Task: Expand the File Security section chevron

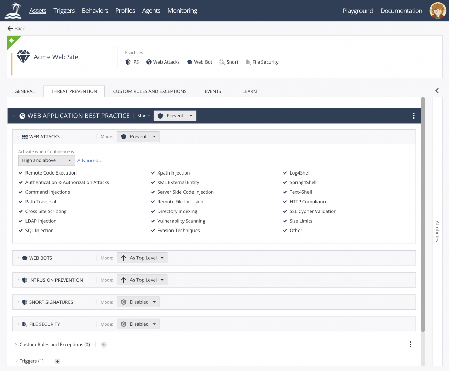Action: (x=18, y=324)
